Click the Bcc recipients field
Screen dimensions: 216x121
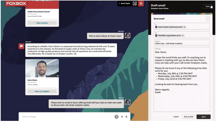tap(182, 35)
